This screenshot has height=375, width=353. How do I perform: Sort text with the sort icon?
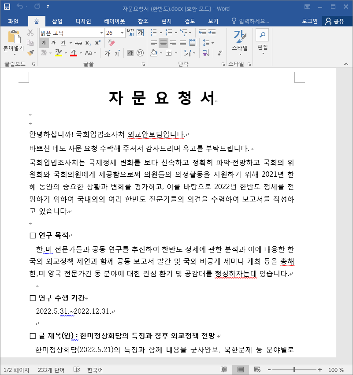(x=206, y=53)
